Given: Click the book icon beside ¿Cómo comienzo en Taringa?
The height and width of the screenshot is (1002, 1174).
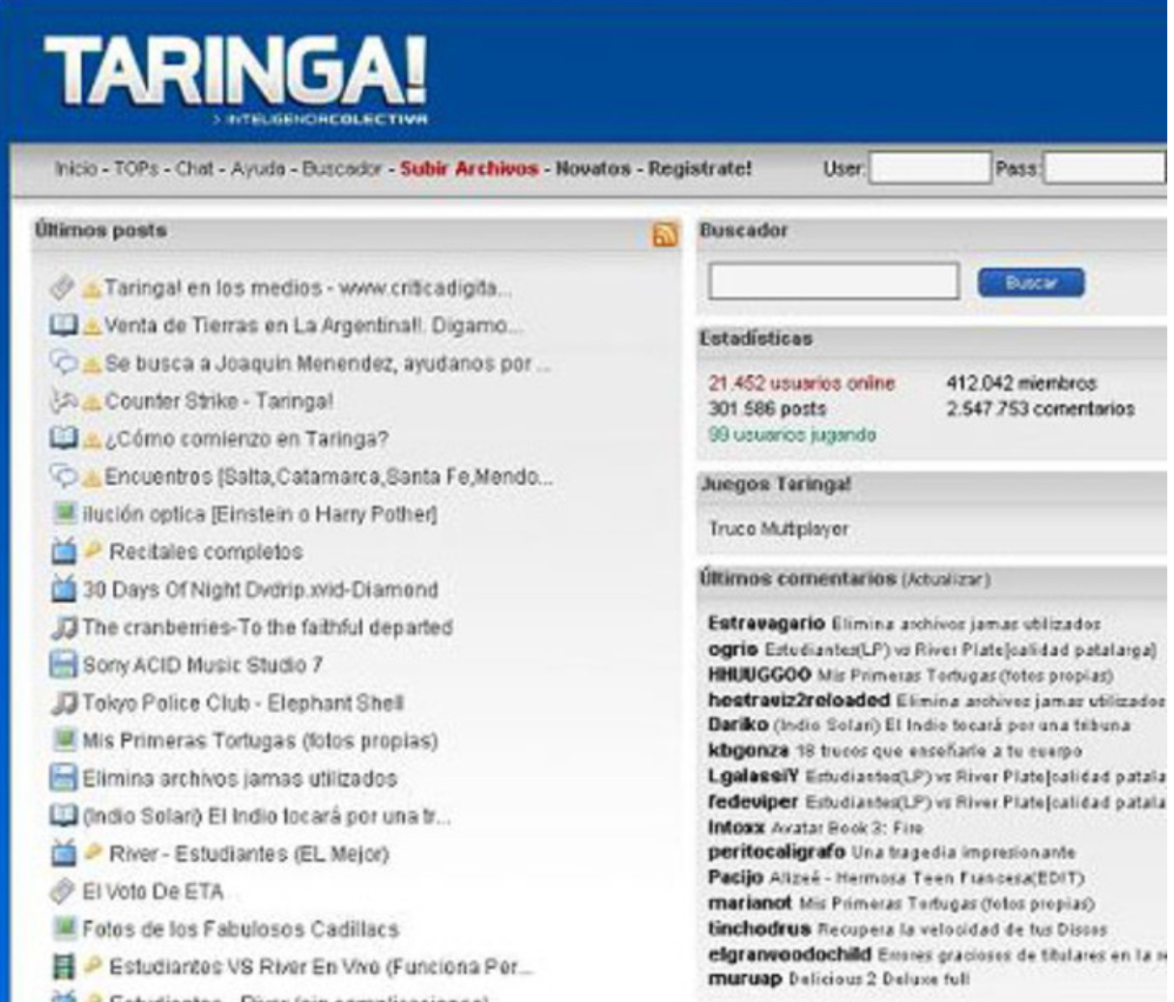Looking at the screenshot, I should (63, 439).
